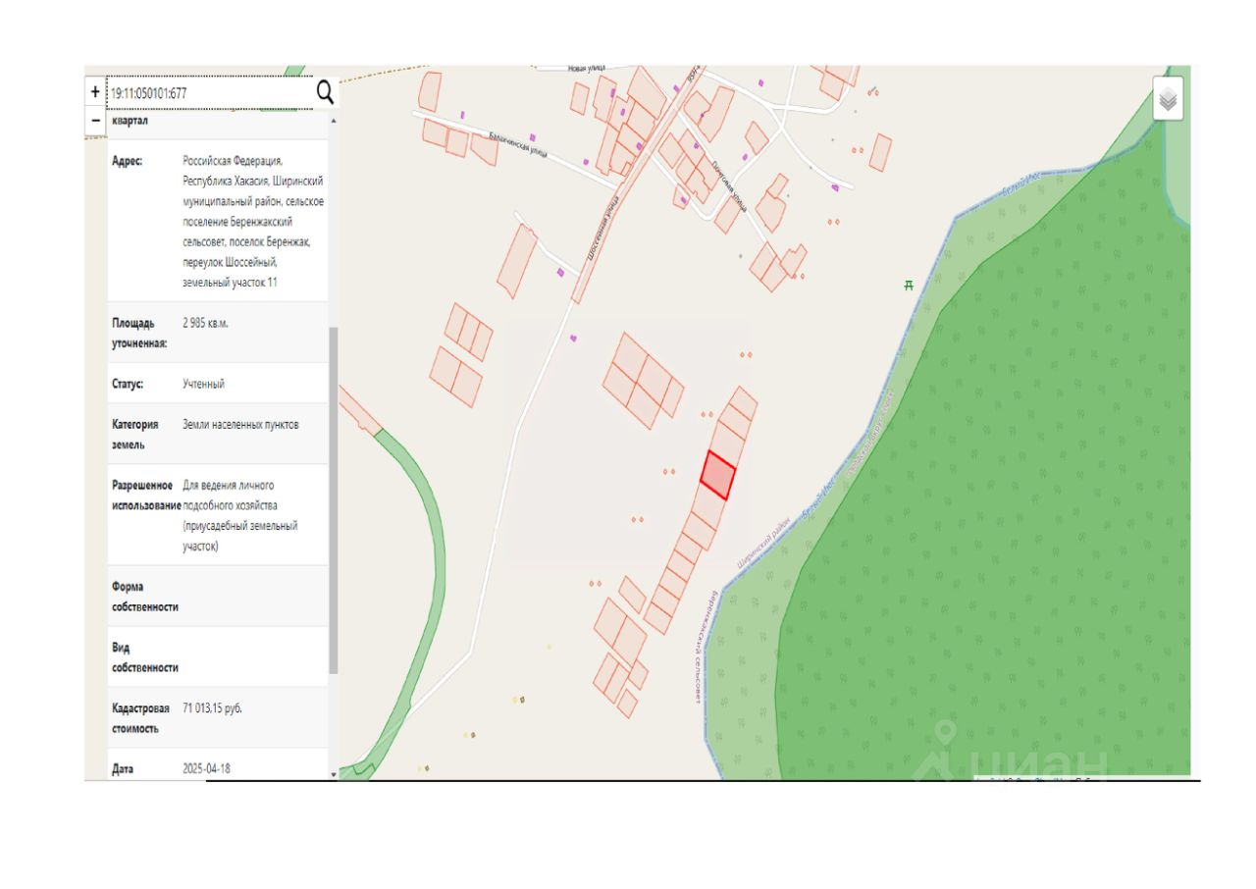
Task: Click the Категория земель value text
Action: coord(240,425)
